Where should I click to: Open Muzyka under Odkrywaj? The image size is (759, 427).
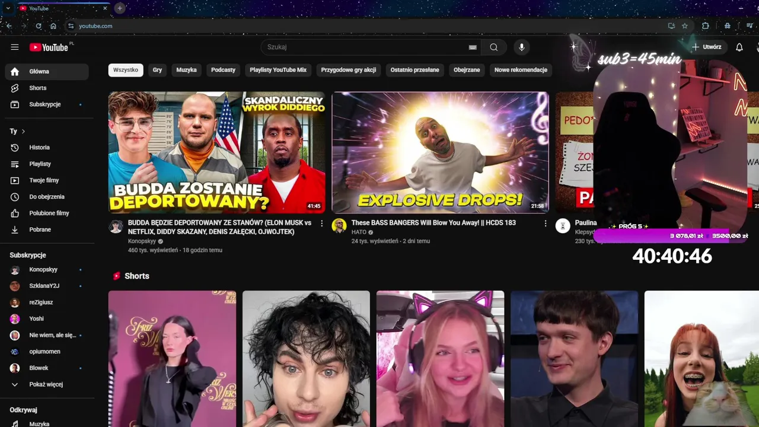(x=47, y=423)
